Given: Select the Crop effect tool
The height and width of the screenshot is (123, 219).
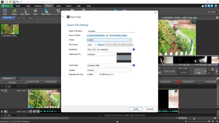Looking at the screenshot, I should click(5, 12).
